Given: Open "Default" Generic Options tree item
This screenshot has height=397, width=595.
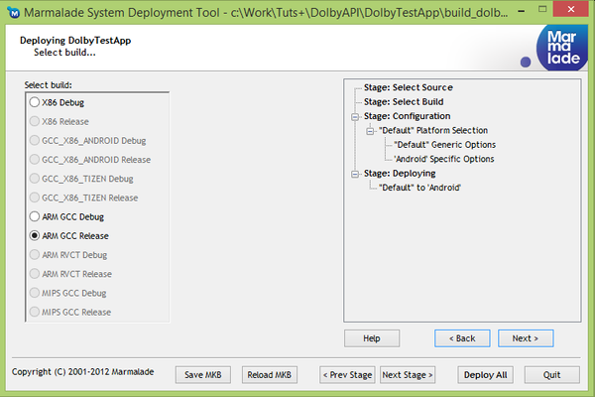Looking at the screenshot, I should coord(444,145).
